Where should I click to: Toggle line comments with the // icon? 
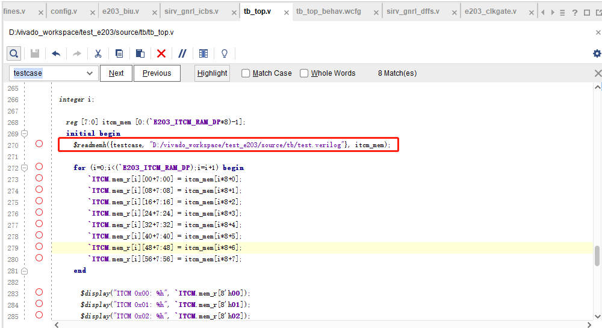(182, 53)
